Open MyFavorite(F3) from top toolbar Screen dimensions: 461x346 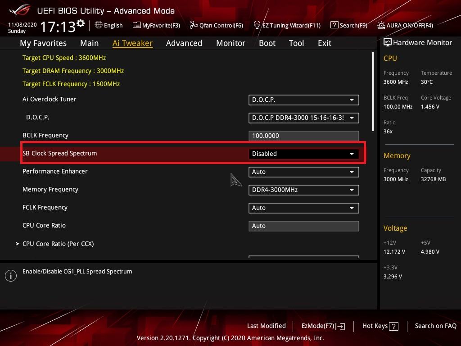click(x=156, y=25)
